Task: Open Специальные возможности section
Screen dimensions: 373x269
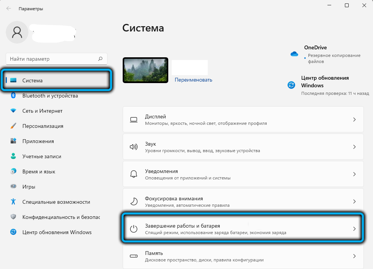Action: (56, 202)
